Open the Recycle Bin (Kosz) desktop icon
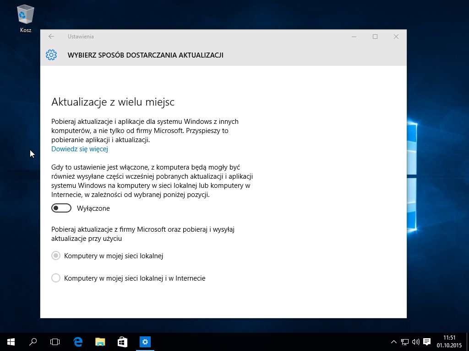This screenshot has height=351, width=469. point(26,18)
